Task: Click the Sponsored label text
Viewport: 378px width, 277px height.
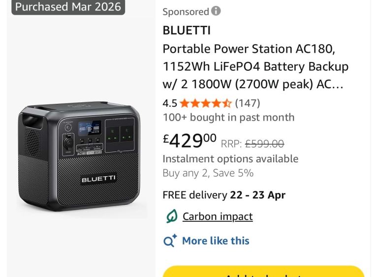Action: pos(186,12)
